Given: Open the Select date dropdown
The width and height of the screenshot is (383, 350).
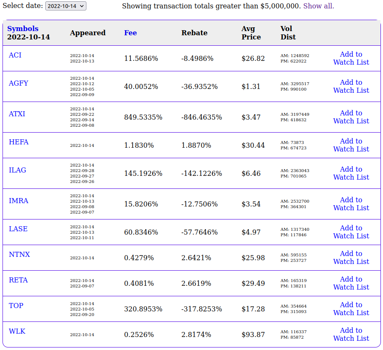Looking at the screenshot, I should coord(65,6).
